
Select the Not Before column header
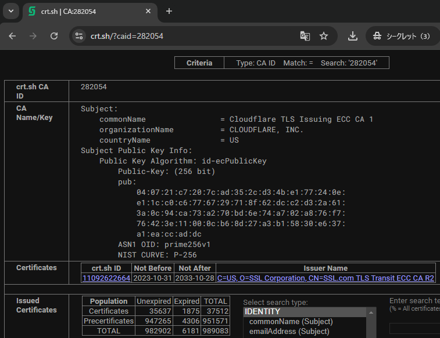click(x=153, y=268)
